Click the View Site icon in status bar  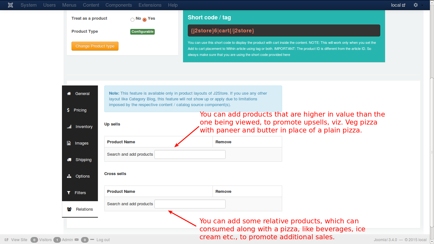pyautogui.click(x=6, y=240)
